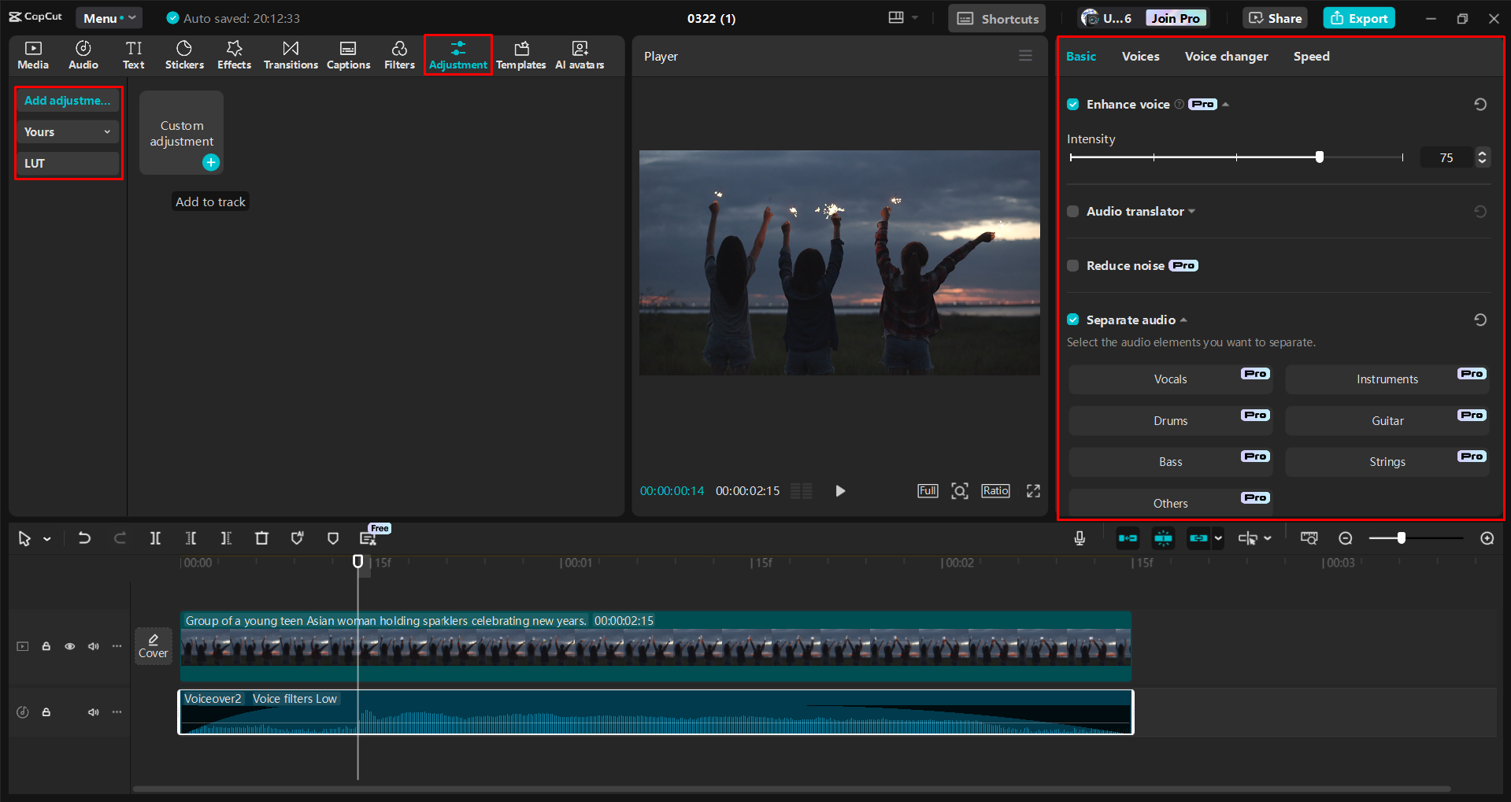
Task: Click the record voiceover microphone icon
Action: [x=1080, y=538]
